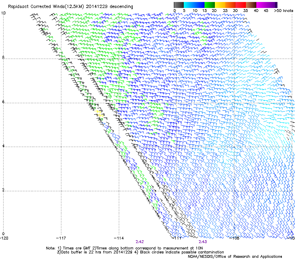Click the latitude axis label '2'
Viewport: 295px width, 259px height.
[3, 190]
